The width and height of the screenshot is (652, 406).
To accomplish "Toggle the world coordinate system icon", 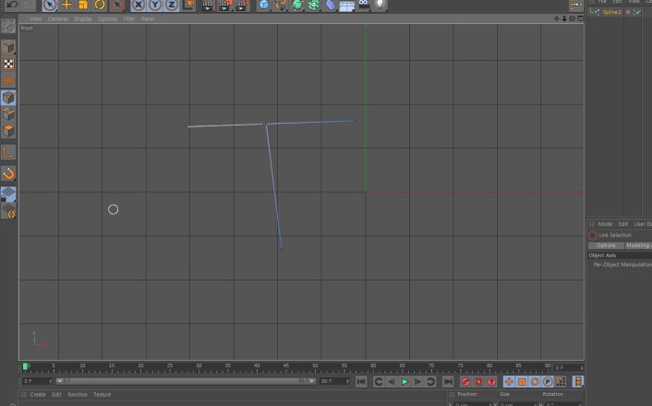I will pyautogui.click(x=188, y=5).
